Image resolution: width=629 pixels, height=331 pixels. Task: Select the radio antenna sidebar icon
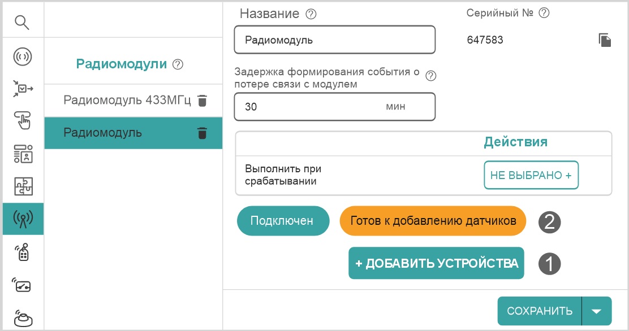pos(23,219)
